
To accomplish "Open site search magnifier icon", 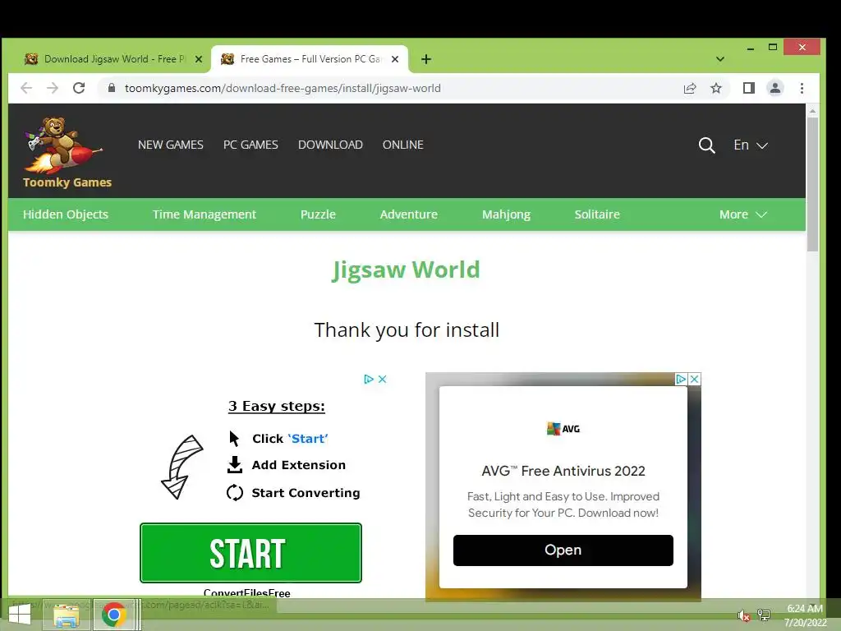I will (x=706, y=145).
